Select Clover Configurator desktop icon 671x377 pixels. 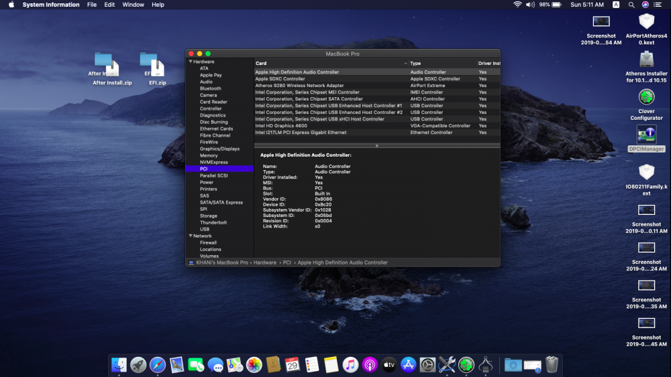[646, 104]
